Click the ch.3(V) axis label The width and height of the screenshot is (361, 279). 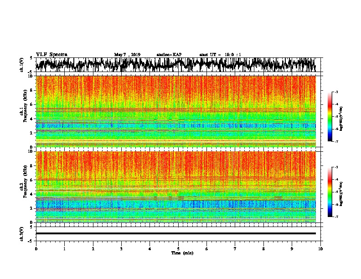coord(22,234)
